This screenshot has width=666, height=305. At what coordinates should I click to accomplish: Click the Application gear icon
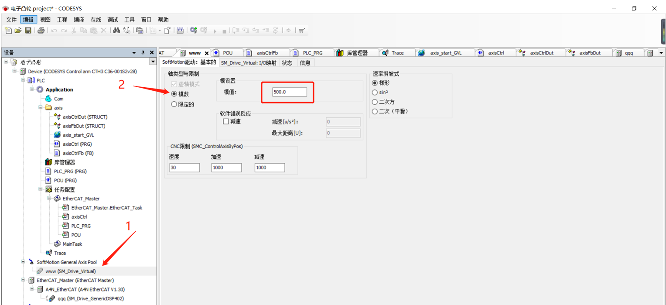tap(40, 89)
